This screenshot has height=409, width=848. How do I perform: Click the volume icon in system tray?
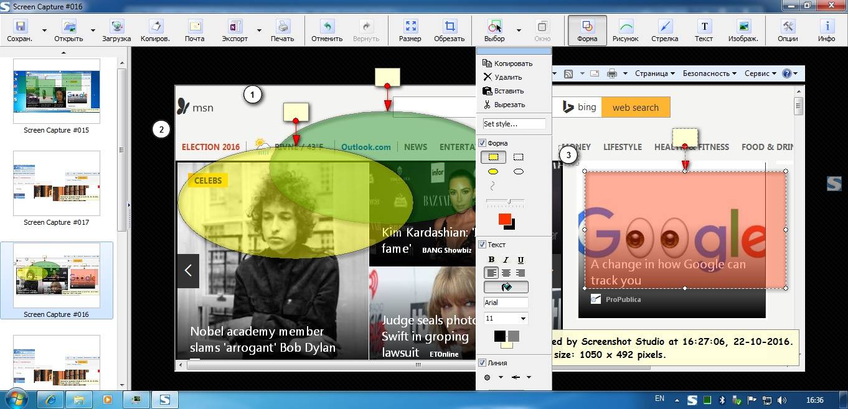click(x=782, y=400)
